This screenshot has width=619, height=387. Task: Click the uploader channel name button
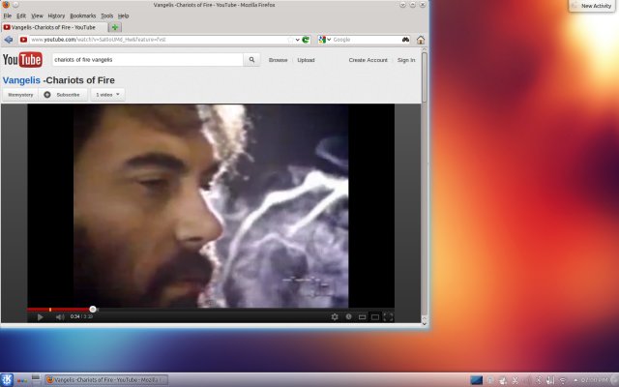pyautogui.click(x=20, y=95)
